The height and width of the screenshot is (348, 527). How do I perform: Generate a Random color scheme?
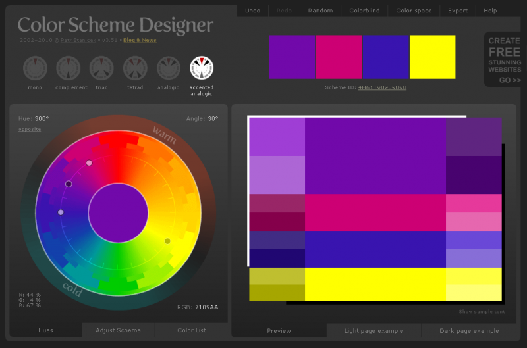(x=320, y=11)
